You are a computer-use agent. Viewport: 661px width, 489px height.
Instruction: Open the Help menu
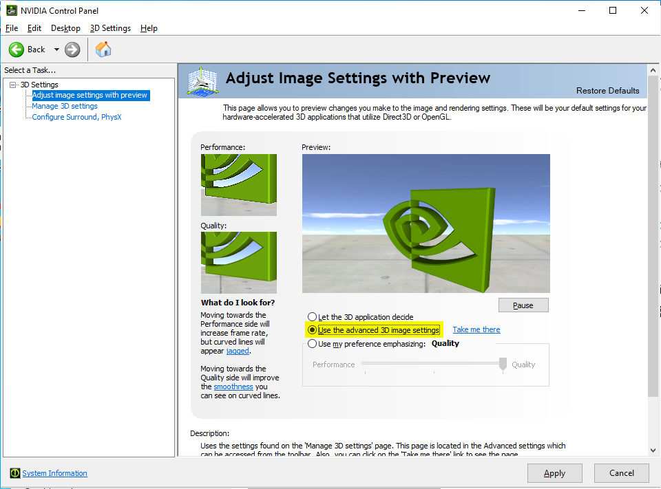point(148,28)
